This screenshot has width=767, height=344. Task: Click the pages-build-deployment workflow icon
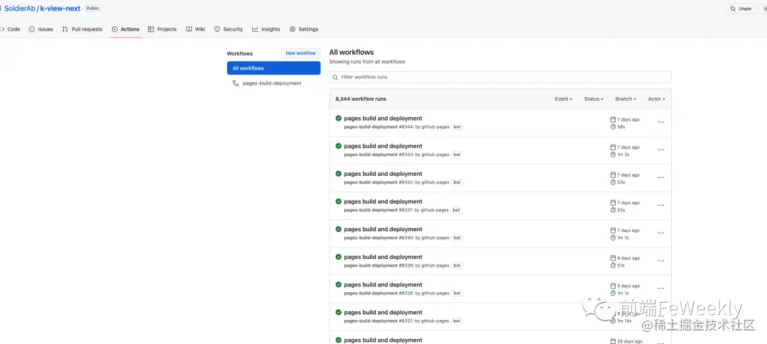(x=236, y=83)
